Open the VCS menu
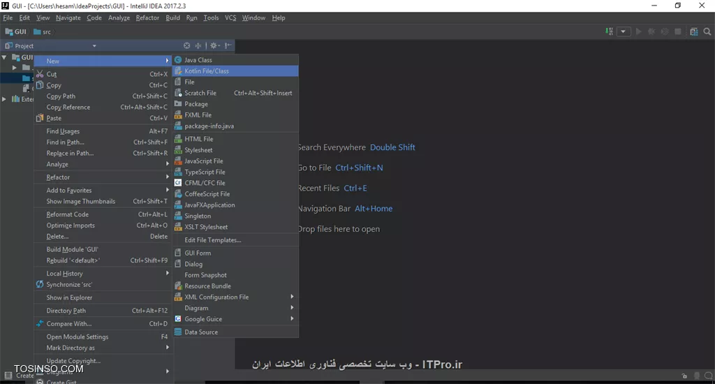Image resolution: width=715 pixels, height=384 pixels. 230,17
